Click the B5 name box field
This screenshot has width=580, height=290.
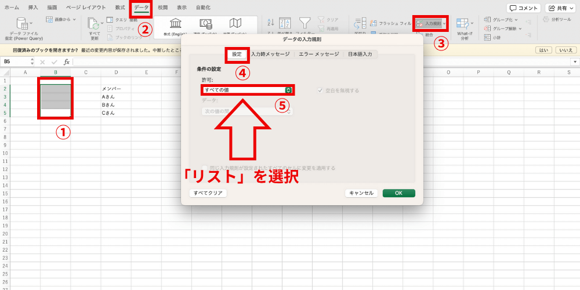pyautogui.click(x=17, y=61)
